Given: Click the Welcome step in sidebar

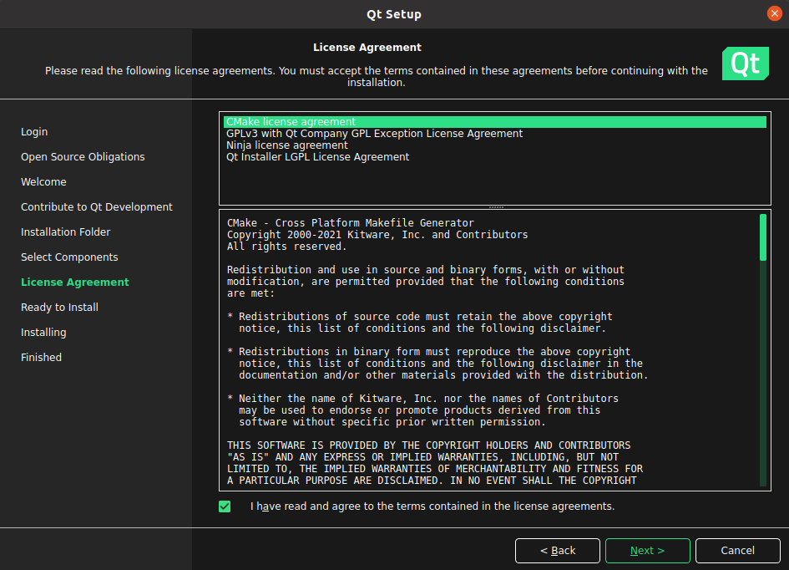Looking at the screenshot, I should 43,181.
